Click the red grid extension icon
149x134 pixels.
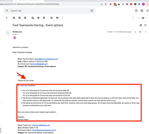[x=131, y=4]
